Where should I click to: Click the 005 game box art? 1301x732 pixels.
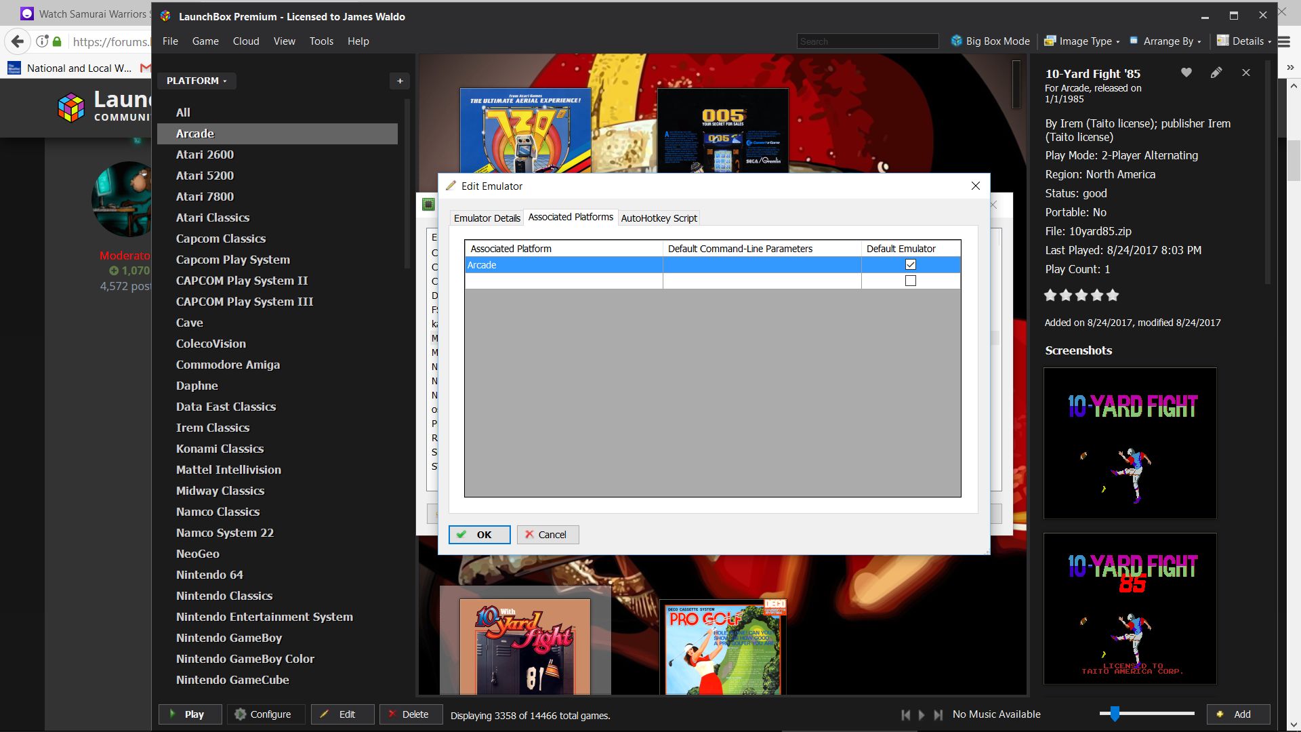point(723,130)
